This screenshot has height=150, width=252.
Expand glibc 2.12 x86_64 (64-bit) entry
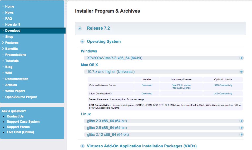point(108,135)
